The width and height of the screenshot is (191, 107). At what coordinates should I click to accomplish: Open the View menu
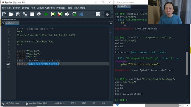(76, 8)
